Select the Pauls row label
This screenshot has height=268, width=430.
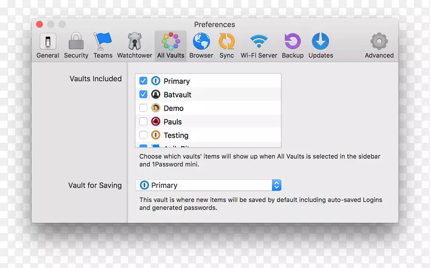click(173, 122)
